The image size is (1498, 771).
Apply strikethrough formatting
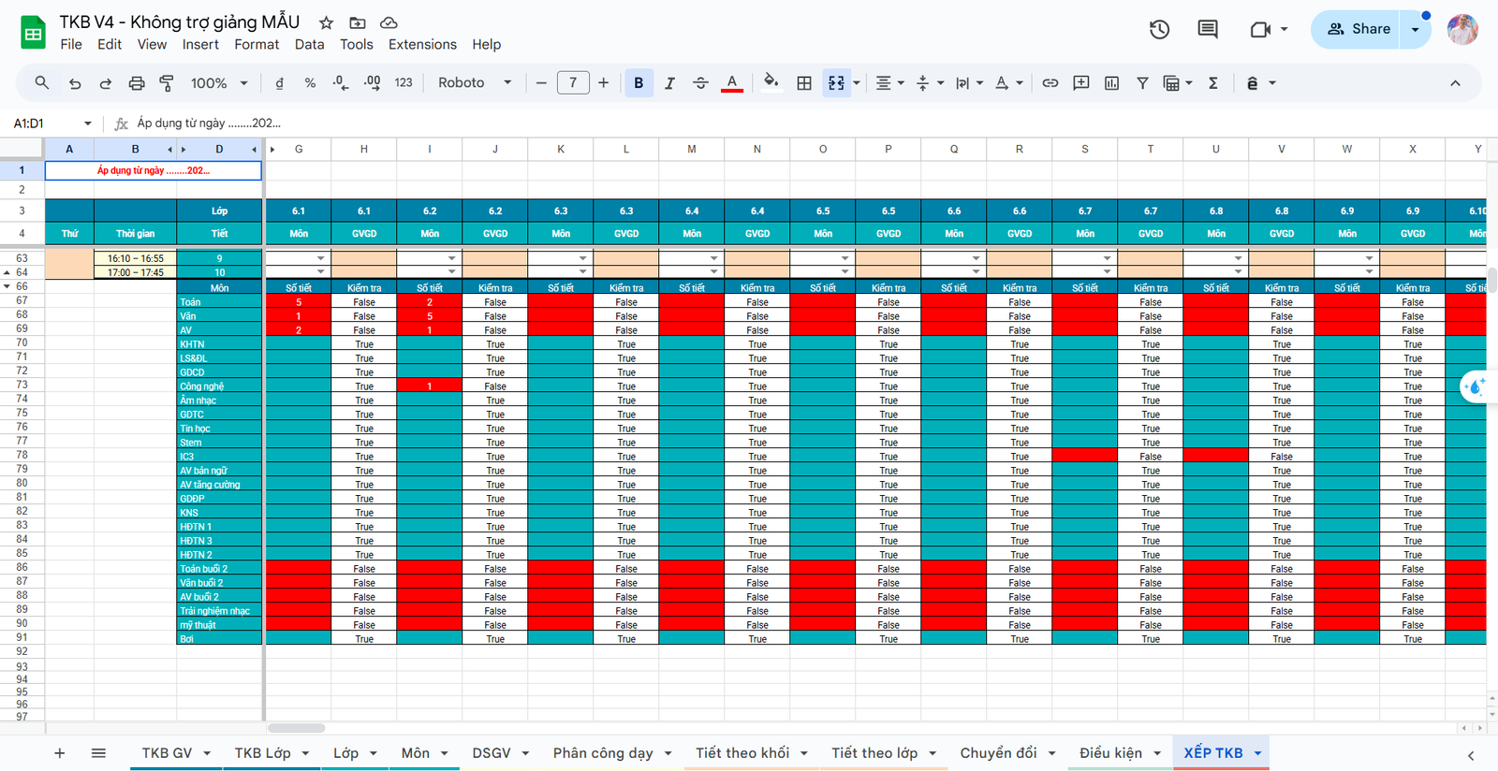700,83
